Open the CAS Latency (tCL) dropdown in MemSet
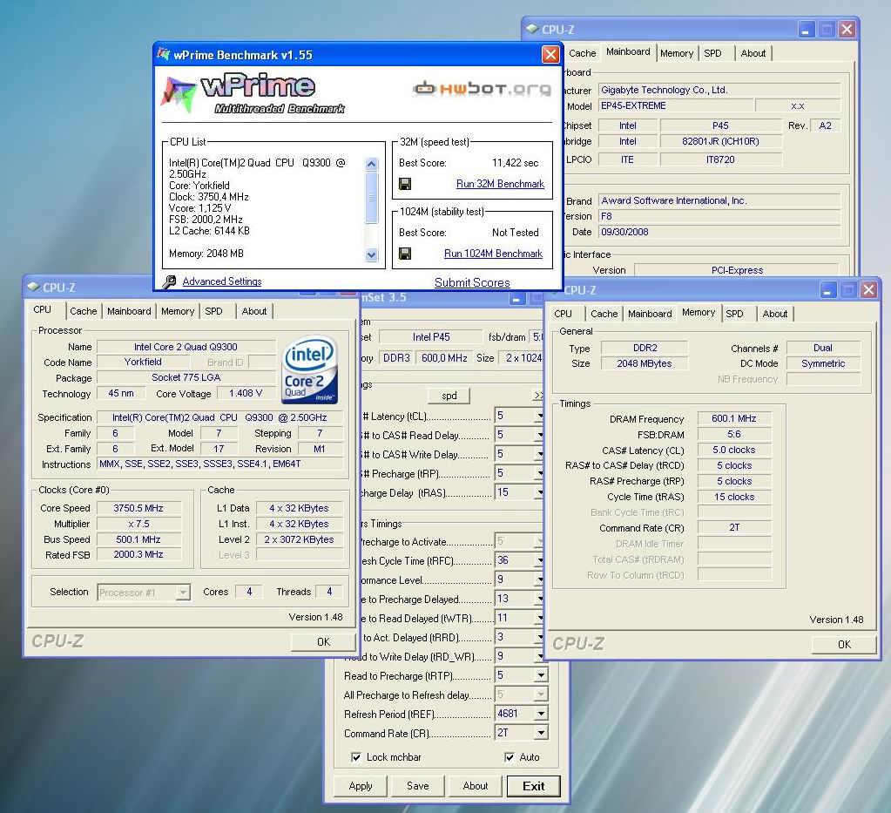 pyautogui.click(x=539, y=416)
